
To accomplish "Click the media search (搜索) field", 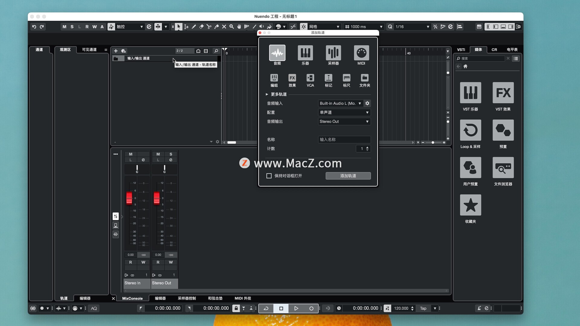I will tap(480, 59).
